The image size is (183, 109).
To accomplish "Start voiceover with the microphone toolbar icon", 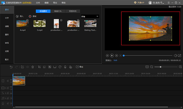I will click(x=65, y=67).
